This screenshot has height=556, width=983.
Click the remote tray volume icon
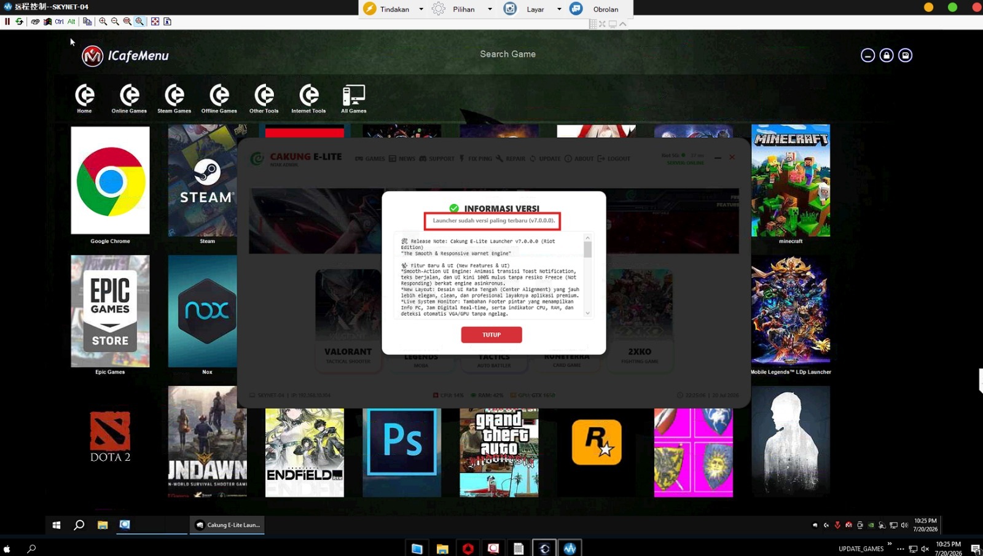coord(904,525)
